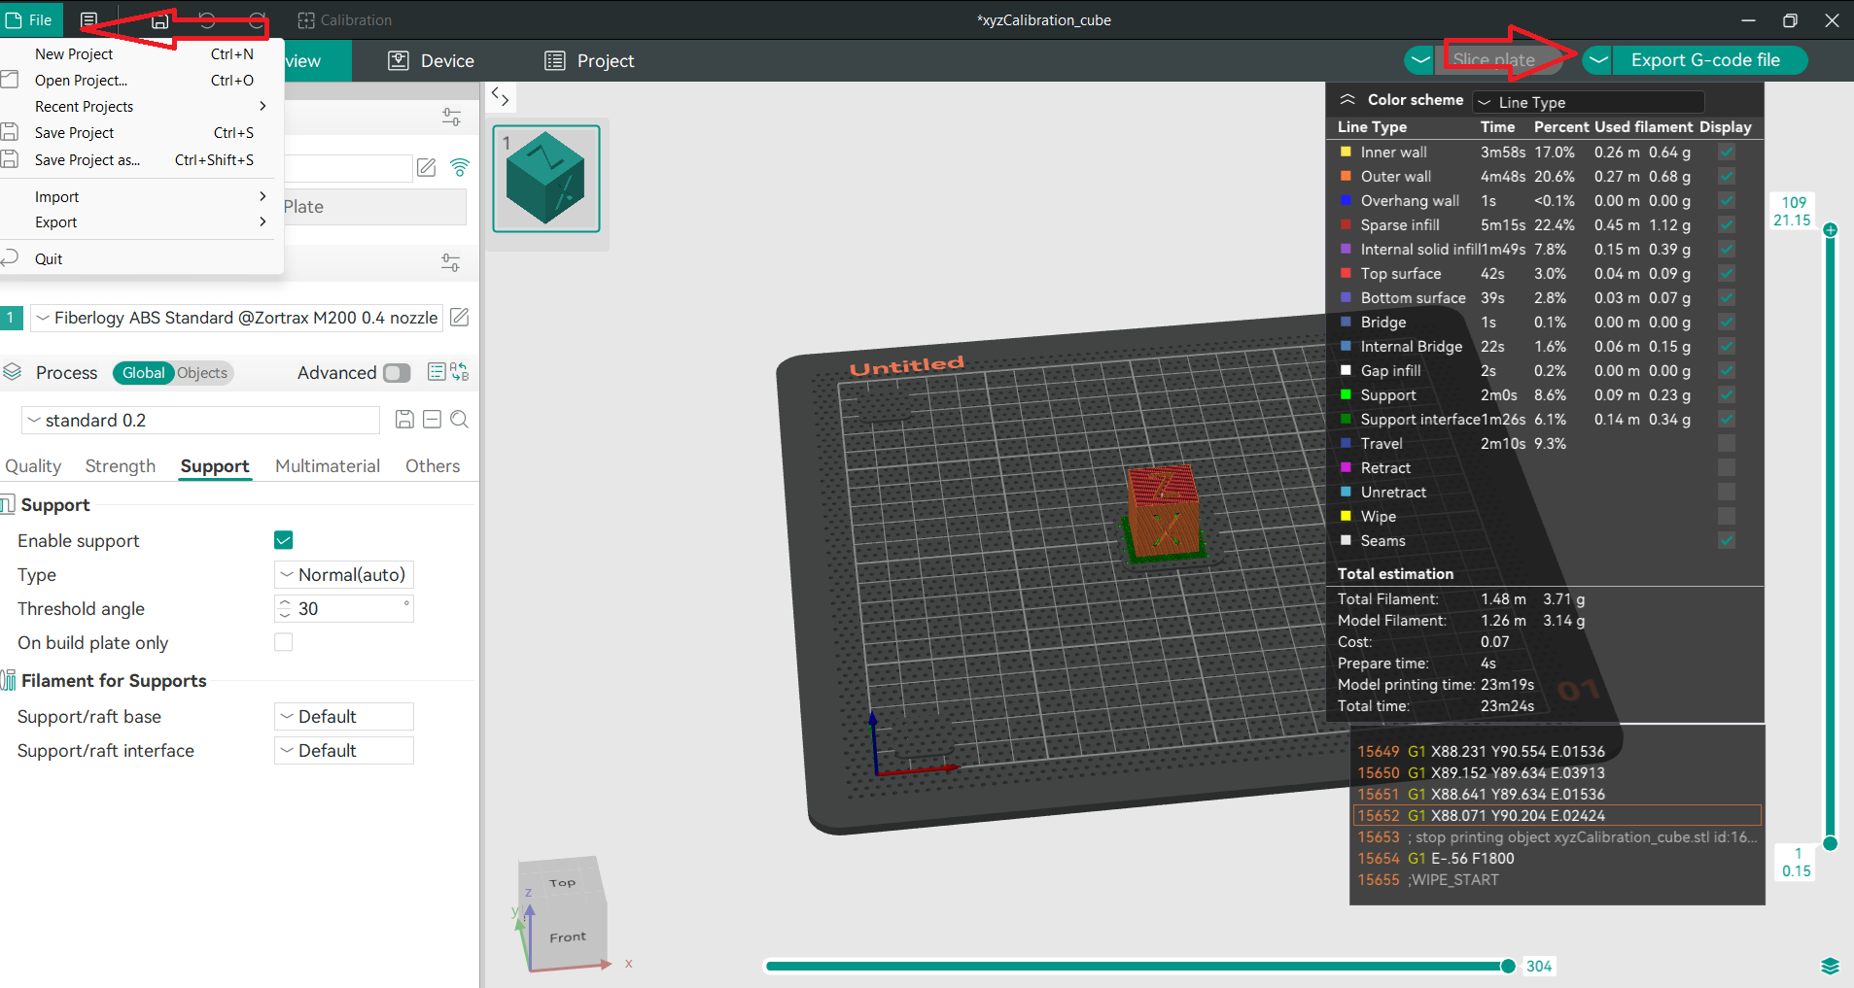Choose Save Project as... from File menu
1854x988 pixels.
coord(87,160)
